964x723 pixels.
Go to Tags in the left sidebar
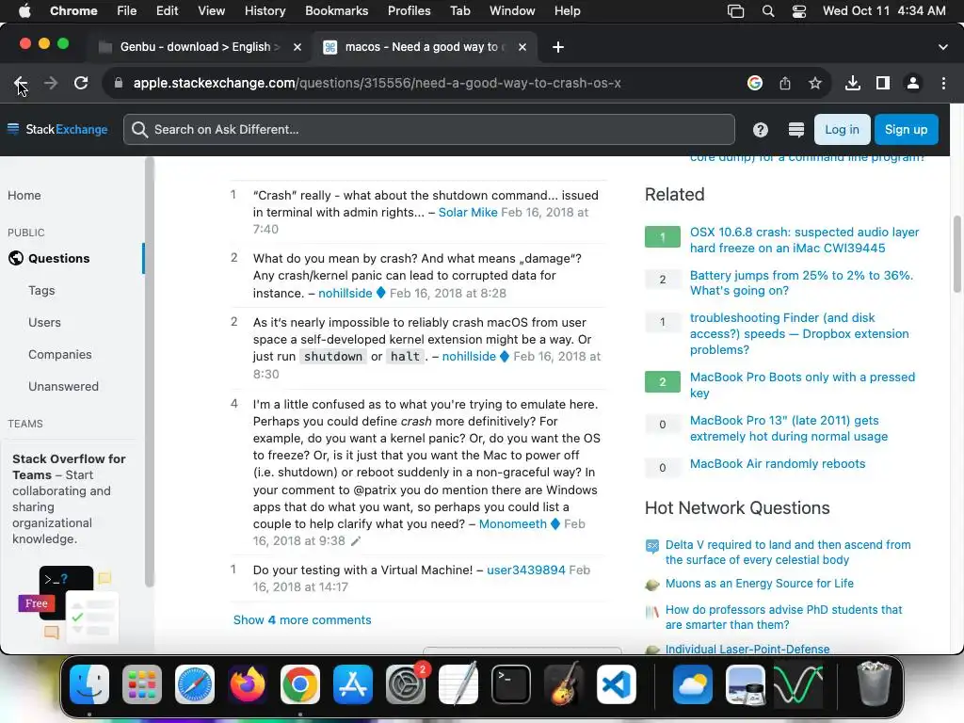pos(41,290)
